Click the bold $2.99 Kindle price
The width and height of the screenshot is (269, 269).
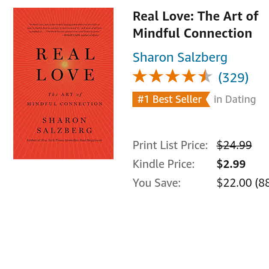[231, 164]
